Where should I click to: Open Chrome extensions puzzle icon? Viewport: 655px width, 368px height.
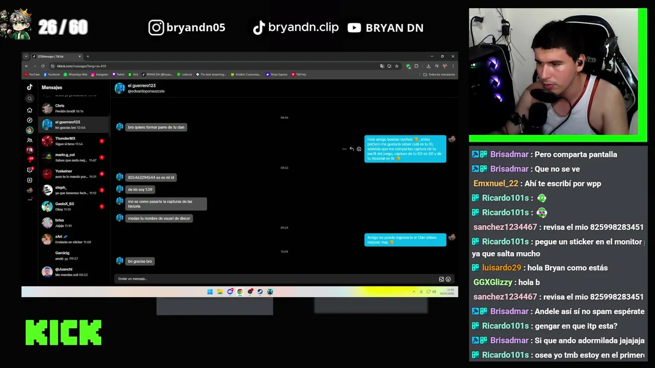[416, 66]
